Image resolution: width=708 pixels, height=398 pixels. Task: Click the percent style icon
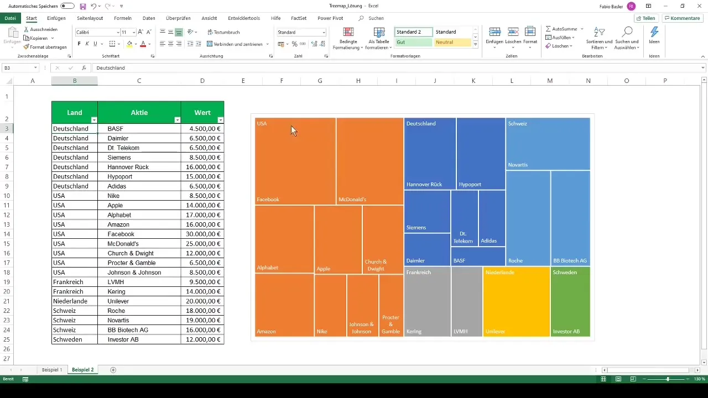point(294,44)
